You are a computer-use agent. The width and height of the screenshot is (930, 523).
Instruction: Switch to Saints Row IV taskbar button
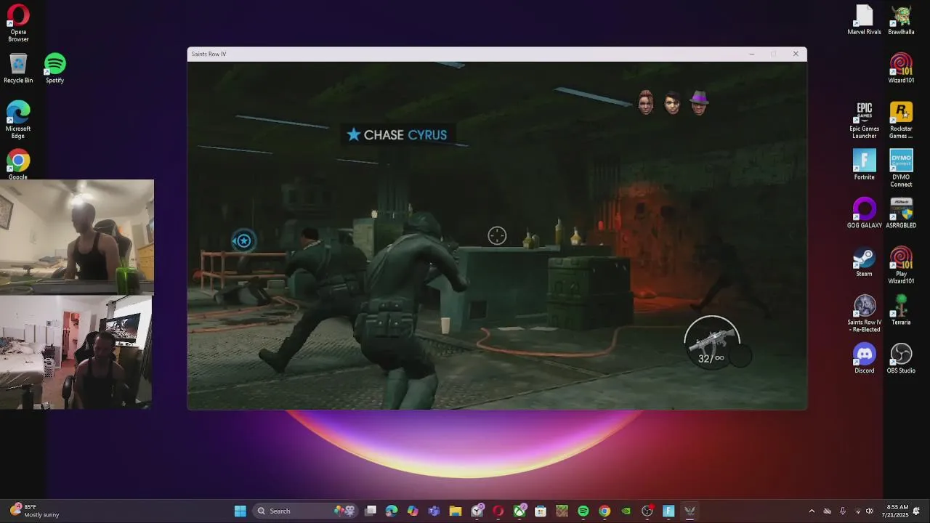[x=690, y=511]
